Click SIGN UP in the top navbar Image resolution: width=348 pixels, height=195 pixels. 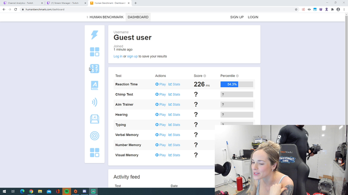coord(237,17)
